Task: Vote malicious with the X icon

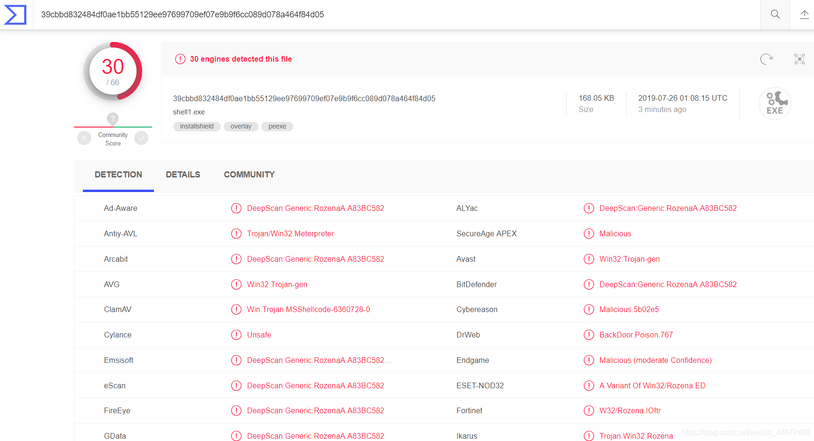Action: (84, 138)
